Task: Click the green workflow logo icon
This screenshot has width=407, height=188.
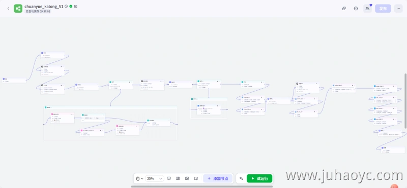Action: (18, 9)
